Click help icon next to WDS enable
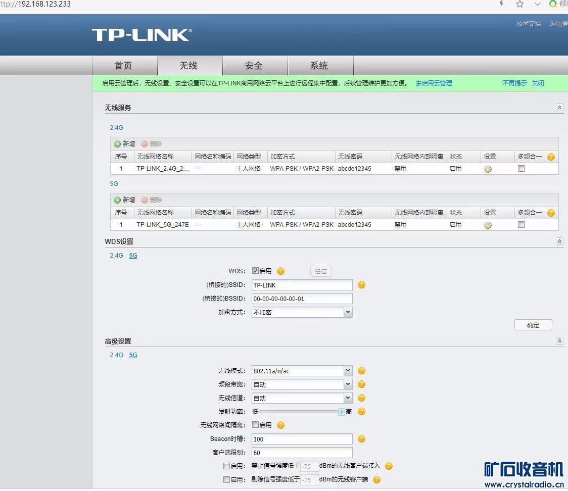This screenshot has height=491, width=568. click(280, 271)
